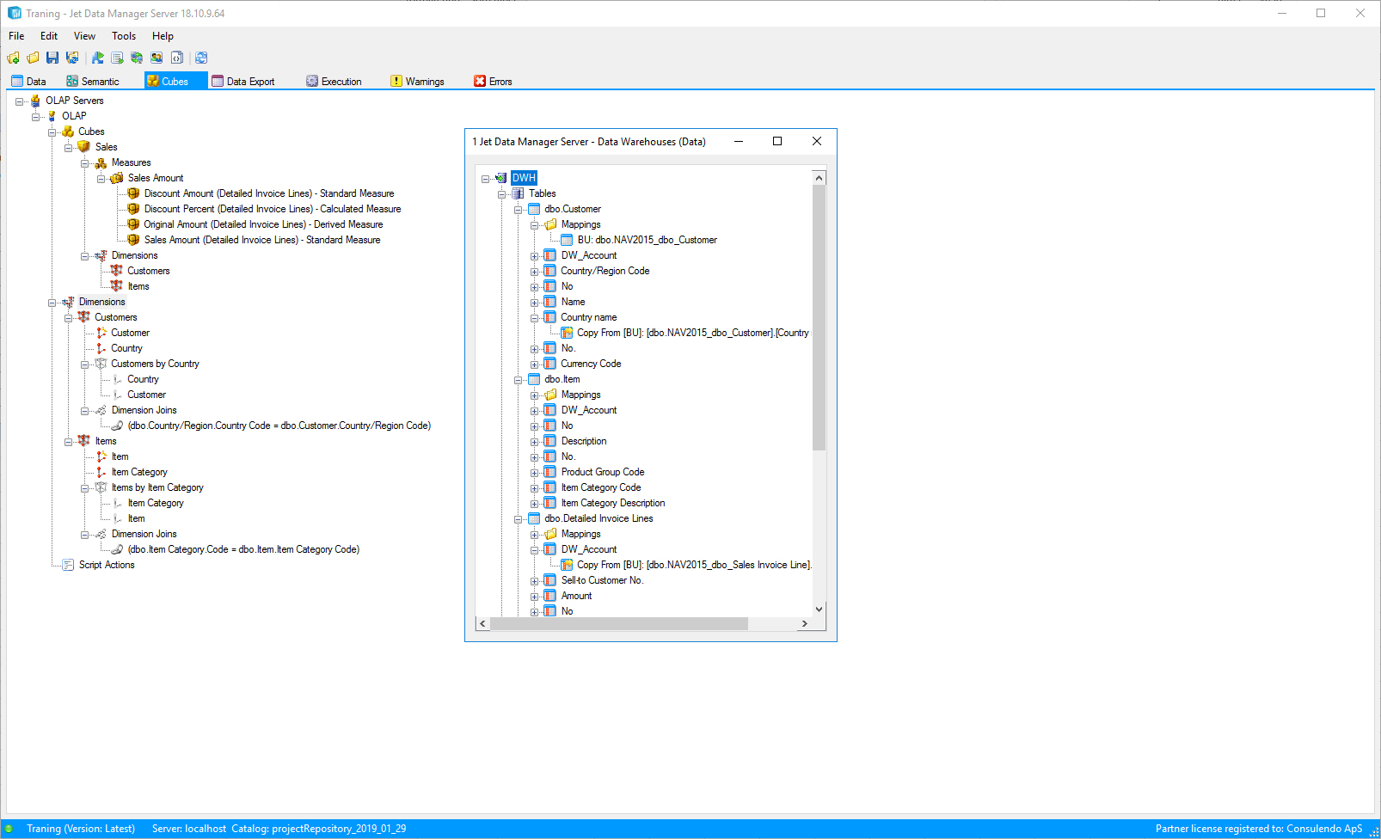The height and width of the screenshot is (839, 1381).
Task: Click the BU: dbo.NAV2015_dbo_Customer mapping icon
Action: [x=567, y=240]
